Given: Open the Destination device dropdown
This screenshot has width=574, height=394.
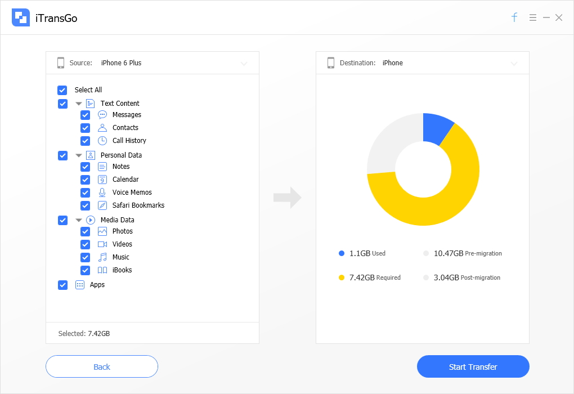Looking at the screenshot, I should click(x=514, y=63).
